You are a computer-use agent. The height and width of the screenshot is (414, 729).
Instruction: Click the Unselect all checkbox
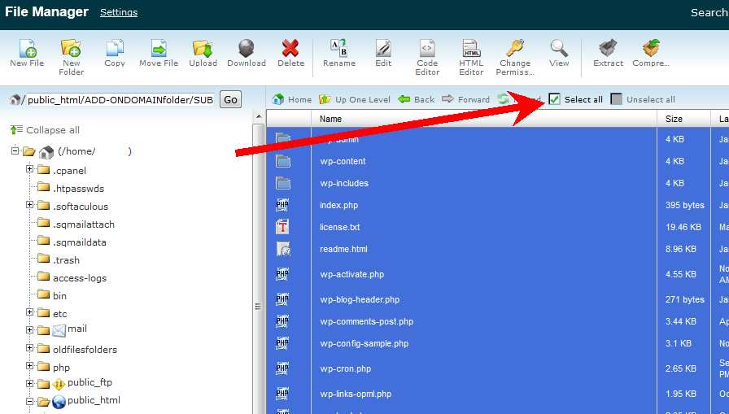[617, 99]
